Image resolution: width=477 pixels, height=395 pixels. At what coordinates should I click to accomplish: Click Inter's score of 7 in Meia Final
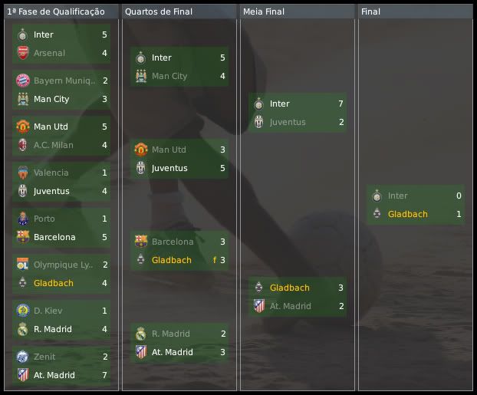(x=340, y=104)
